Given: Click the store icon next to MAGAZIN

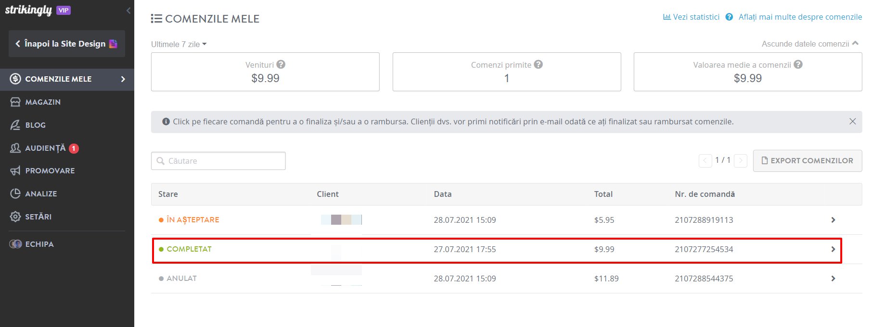Looking at the screenshot, I should click(x=15, y=102).
